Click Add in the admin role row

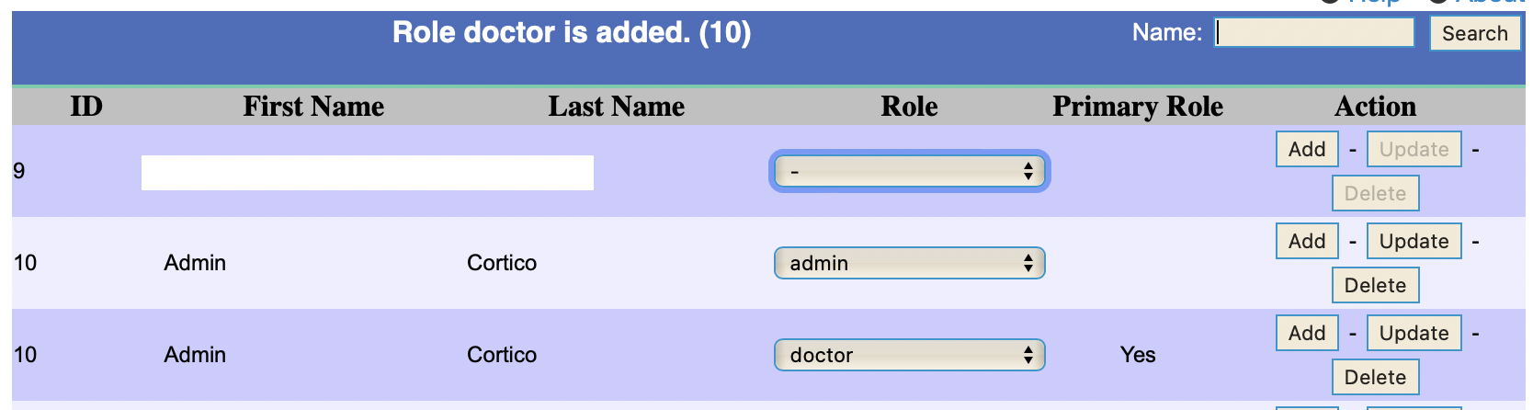pos(1306,241)
